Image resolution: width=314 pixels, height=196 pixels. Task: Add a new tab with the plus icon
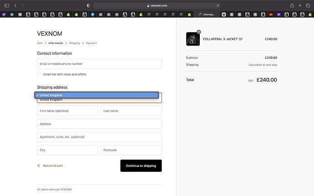pyautogui.click(x=300, y=5)
